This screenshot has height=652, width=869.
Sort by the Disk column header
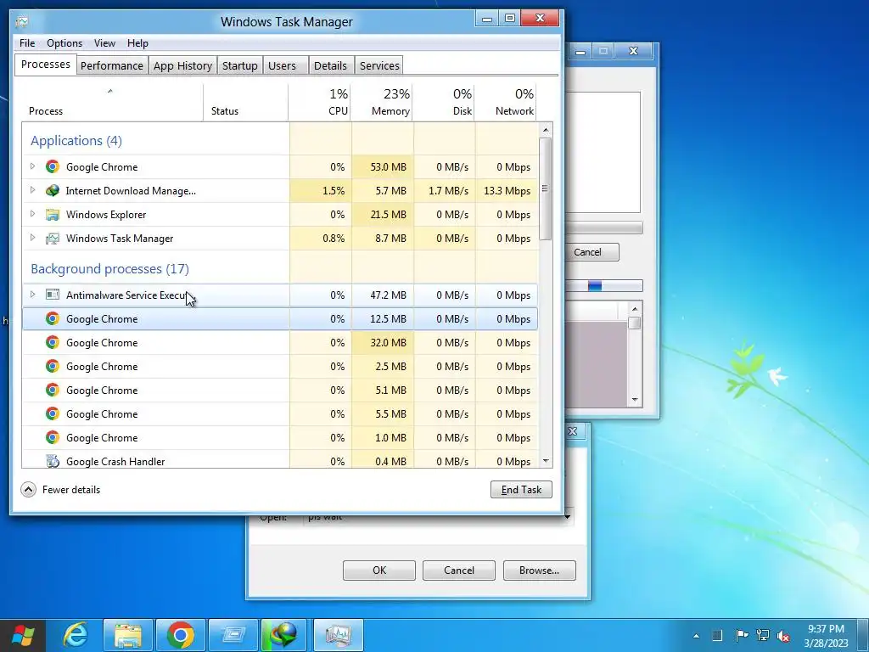click(x=444, y=103)
